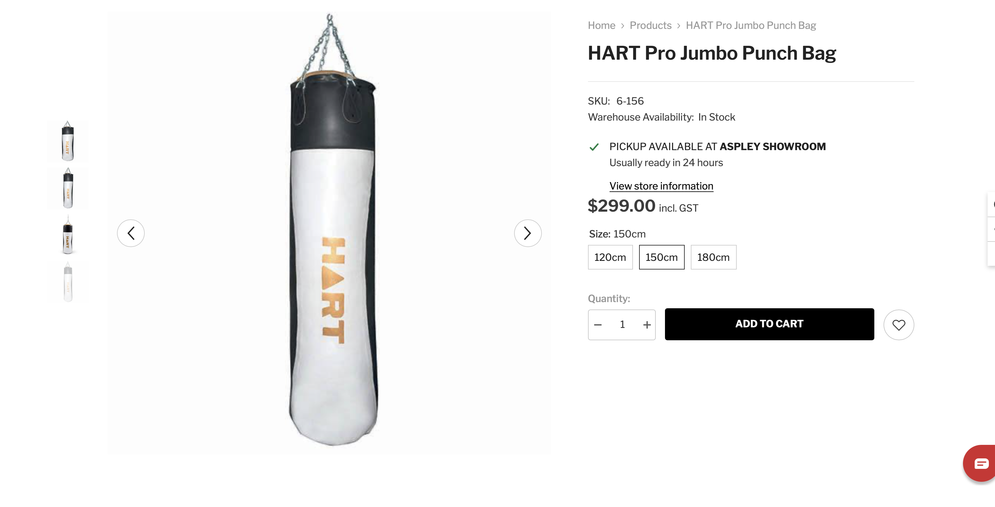The width and height of the screenshot is (995, 507).
Task: Pick the 180cm size option
Action: tap(713, 257)
